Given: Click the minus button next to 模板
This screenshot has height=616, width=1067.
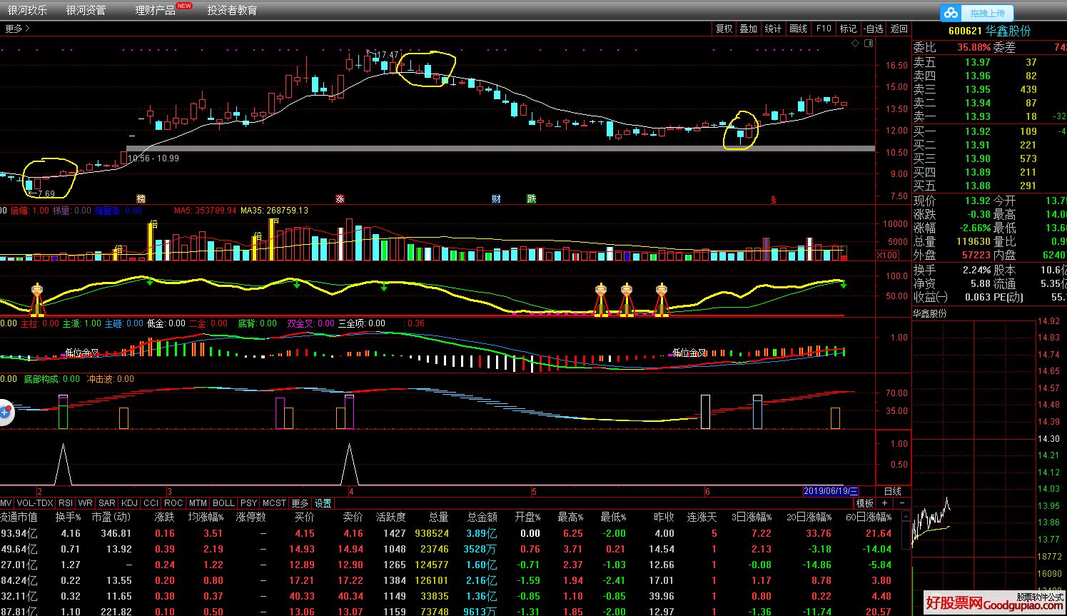Looking at the screenshot, I should [x=901, y=503].
